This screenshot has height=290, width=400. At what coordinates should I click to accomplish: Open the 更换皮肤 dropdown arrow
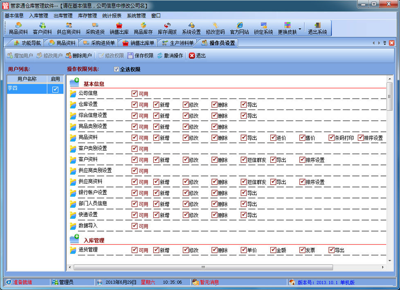[x=300, y=29]
